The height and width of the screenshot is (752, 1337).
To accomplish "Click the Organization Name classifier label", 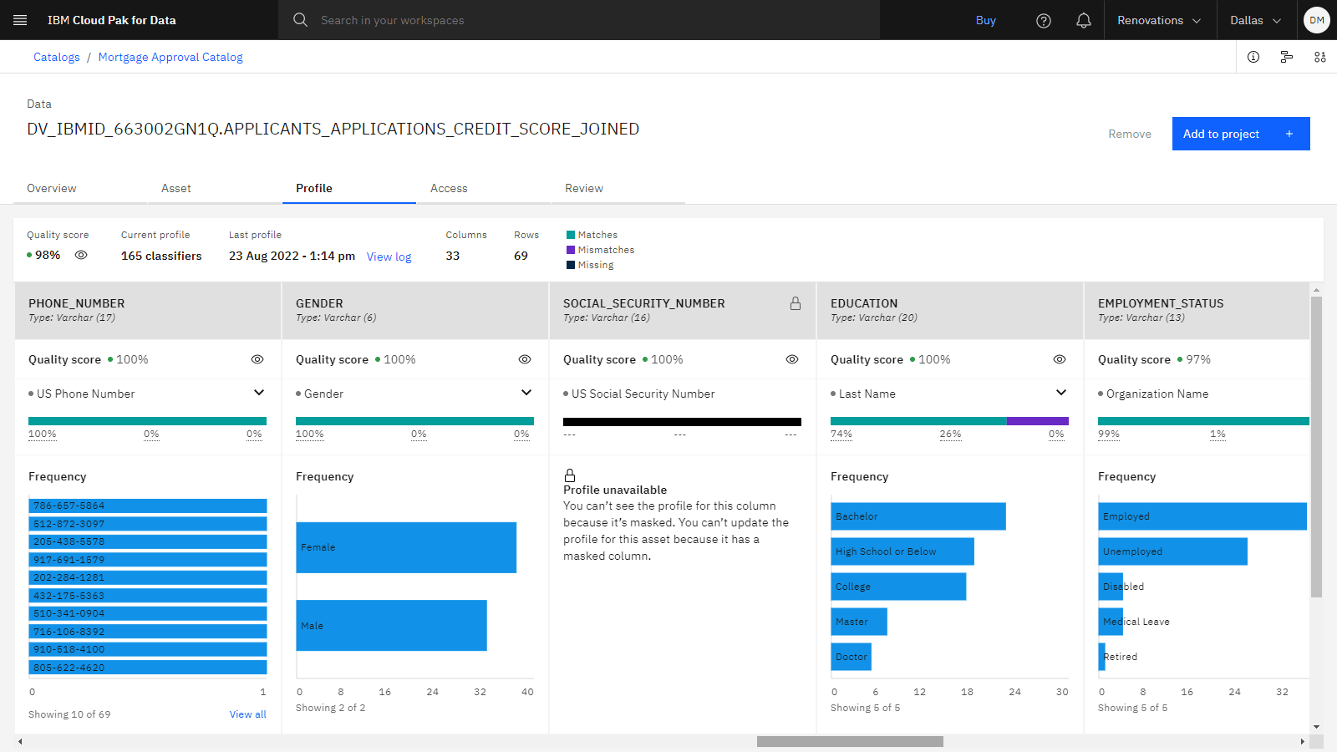I will click(1157, 394).
